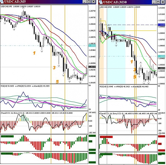This screenshot has height=165, width=166.
Task: Click the M5 TrendCCI: 14, EntryCCI: 6 label
Action: [13, 113]
